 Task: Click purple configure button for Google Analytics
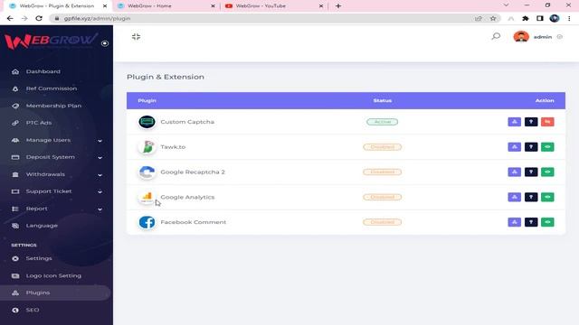coord(514,197)
